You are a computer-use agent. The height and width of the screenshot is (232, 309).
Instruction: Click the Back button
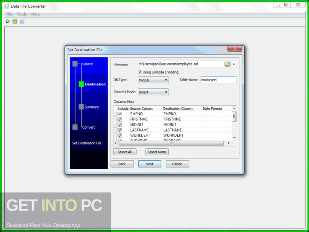tap(122, 164)
